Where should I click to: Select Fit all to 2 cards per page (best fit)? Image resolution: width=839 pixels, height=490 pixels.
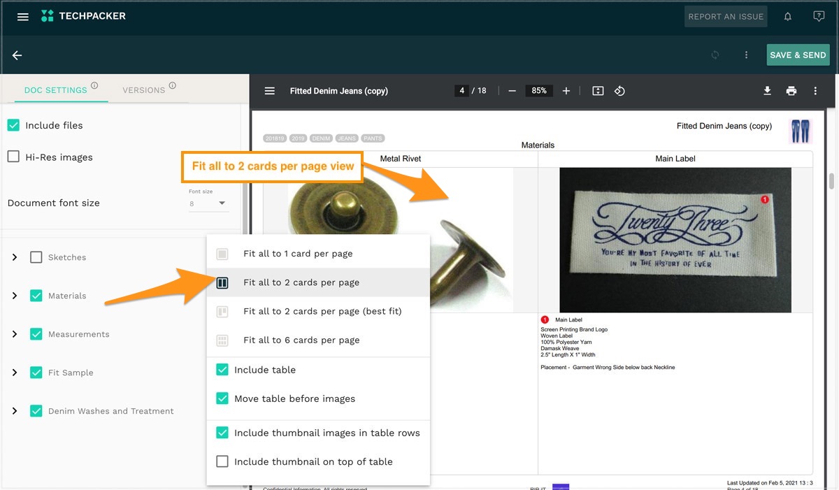coord(318,311)
